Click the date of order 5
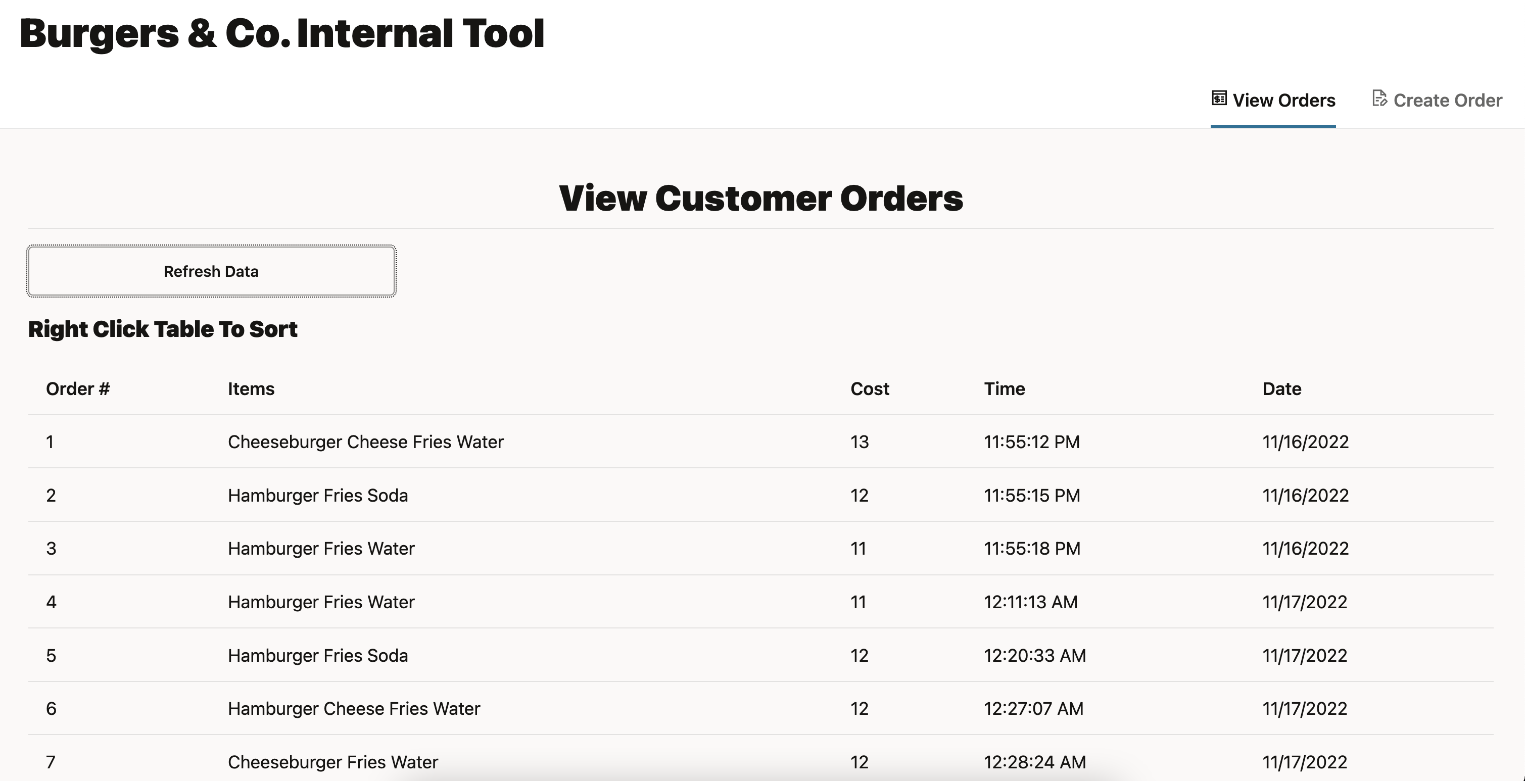This screenshot has height=781, width=1525. [x=1305, y=656]
